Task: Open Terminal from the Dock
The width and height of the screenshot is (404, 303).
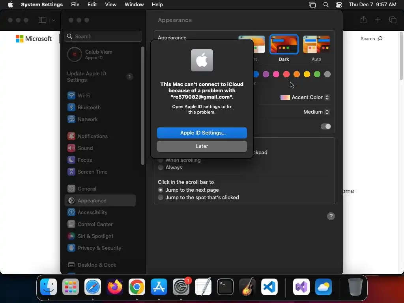Action: [x=225, y=287]
